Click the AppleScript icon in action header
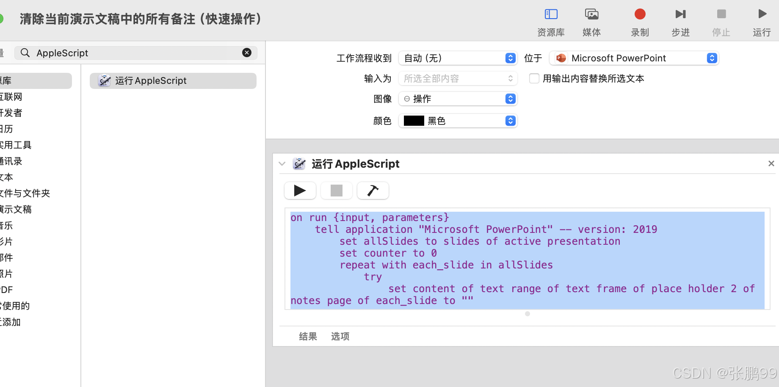This screenshot has height=387, width=779. [x=299, y=163]
